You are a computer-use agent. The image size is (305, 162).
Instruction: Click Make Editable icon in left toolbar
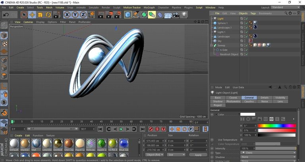(x=4, y=25)
